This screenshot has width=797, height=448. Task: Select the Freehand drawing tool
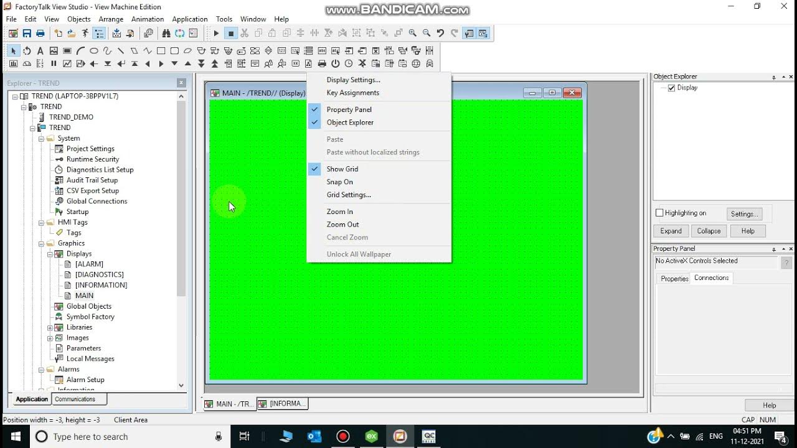(107, 51)
